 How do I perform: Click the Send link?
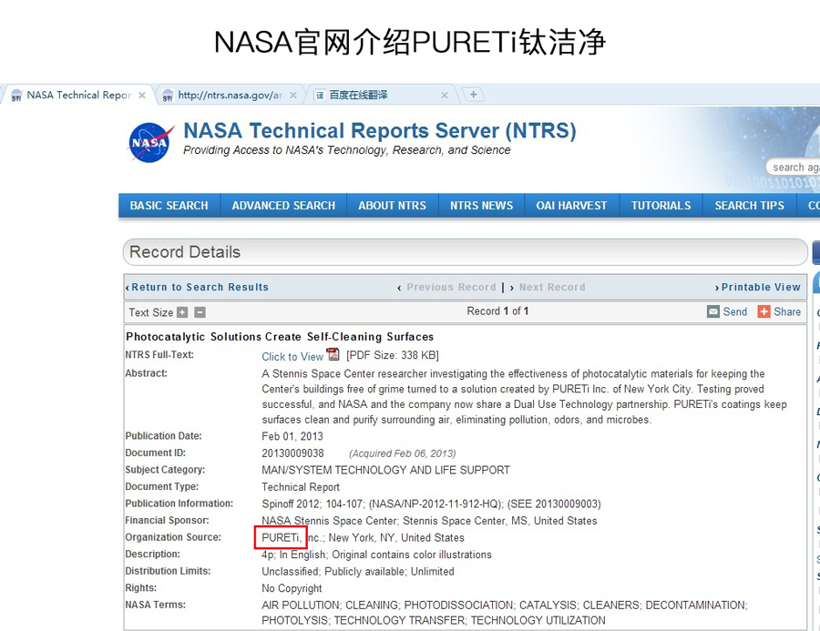coord(734,311)
